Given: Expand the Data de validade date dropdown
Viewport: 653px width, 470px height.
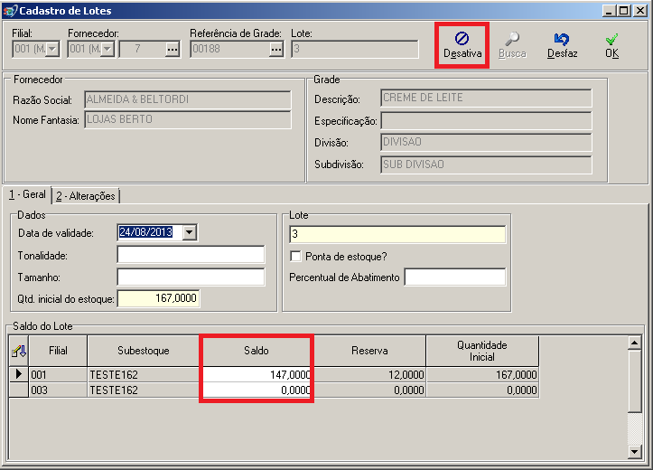Looking at the screenshot, I should coord(189,232).
